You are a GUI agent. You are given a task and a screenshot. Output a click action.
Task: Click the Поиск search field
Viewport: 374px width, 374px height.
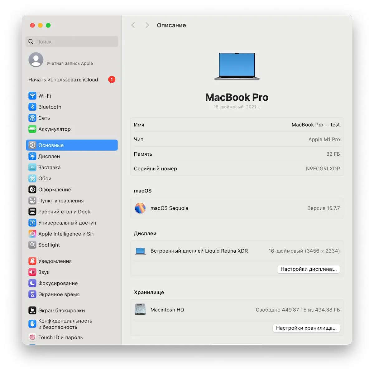coord(72,41)
